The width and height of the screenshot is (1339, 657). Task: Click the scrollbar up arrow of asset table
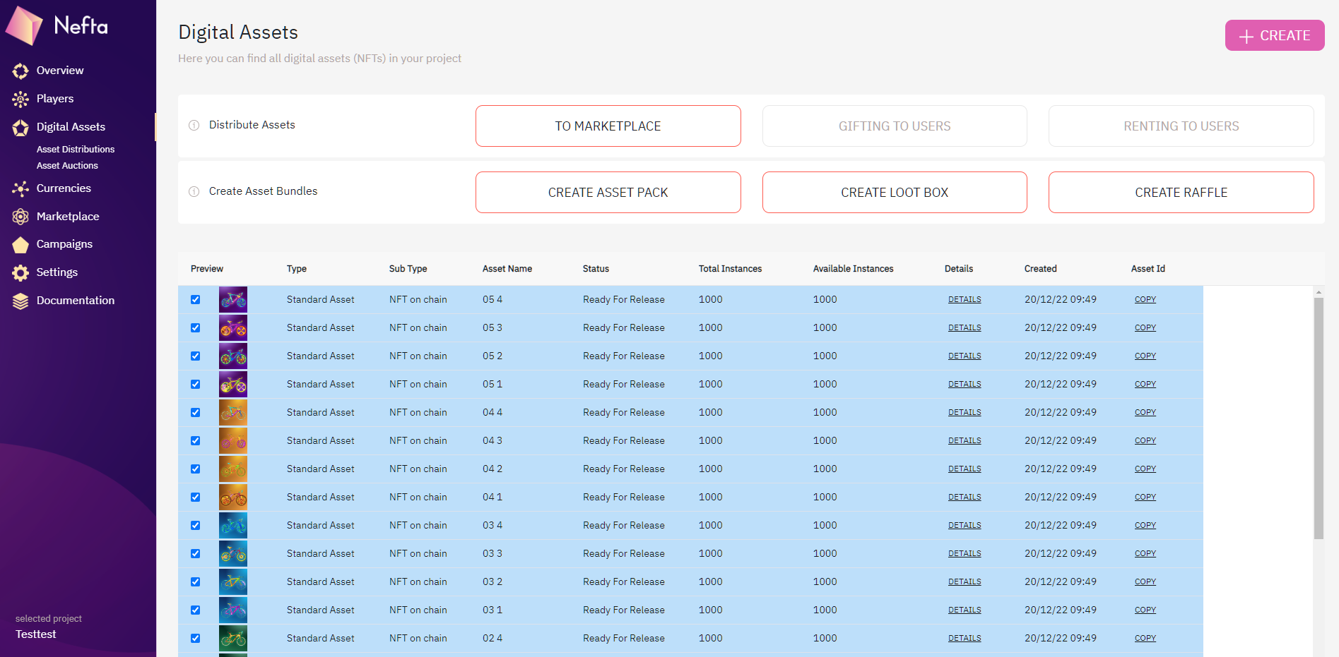(x=1319, y=291)
